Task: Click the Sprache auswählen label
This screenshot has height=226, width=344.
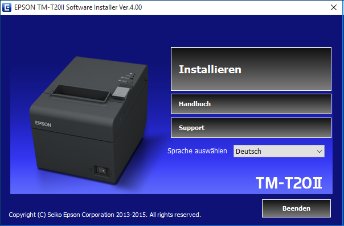Action: pyautogui.click(x=197, y=151)
